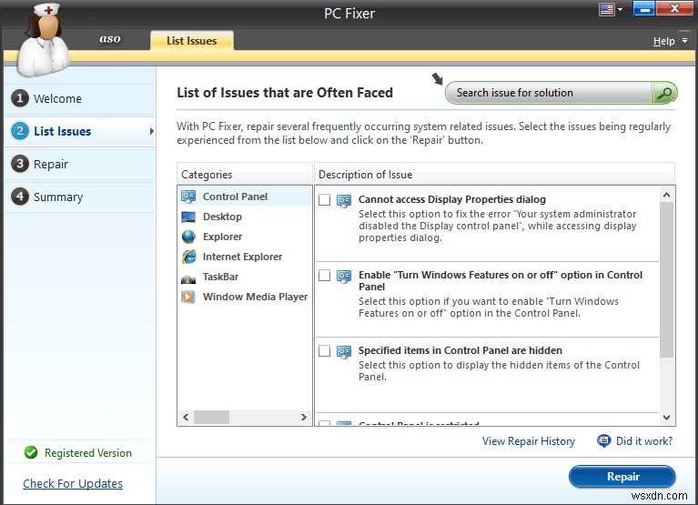Image resolution: width=698 pixels, height=505 pixels.
Task: Click the blue Repair button
Action: tap(622, 477)
